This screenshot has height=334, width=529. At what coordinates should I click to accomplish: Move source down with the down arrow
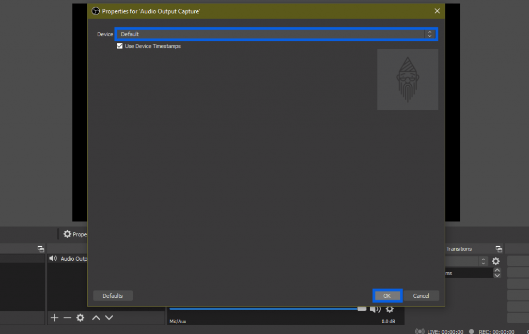[109, 317]
